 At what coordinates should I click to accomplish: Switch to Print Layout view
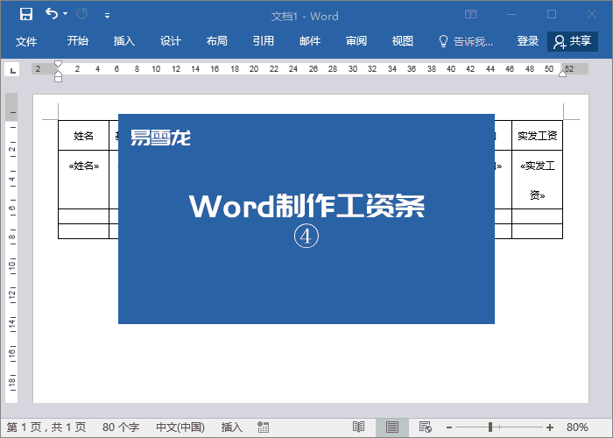coord(392,427)
